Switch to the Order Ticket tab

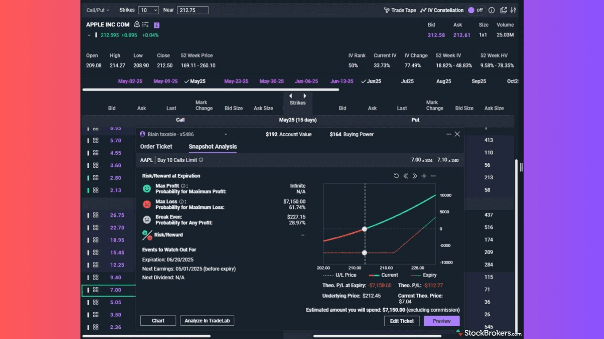pyautogui.click(x=156, y=147)
